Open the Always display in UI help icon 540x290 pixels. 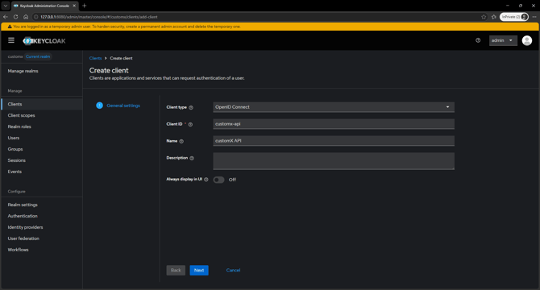point(206,179)
